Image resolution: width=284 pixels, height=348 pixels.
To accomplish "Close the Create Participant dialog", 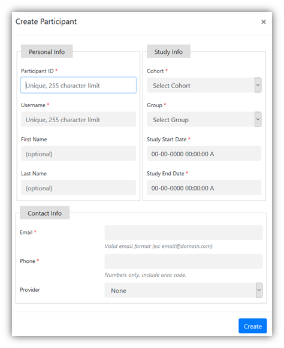I will [x=264, y=22].
